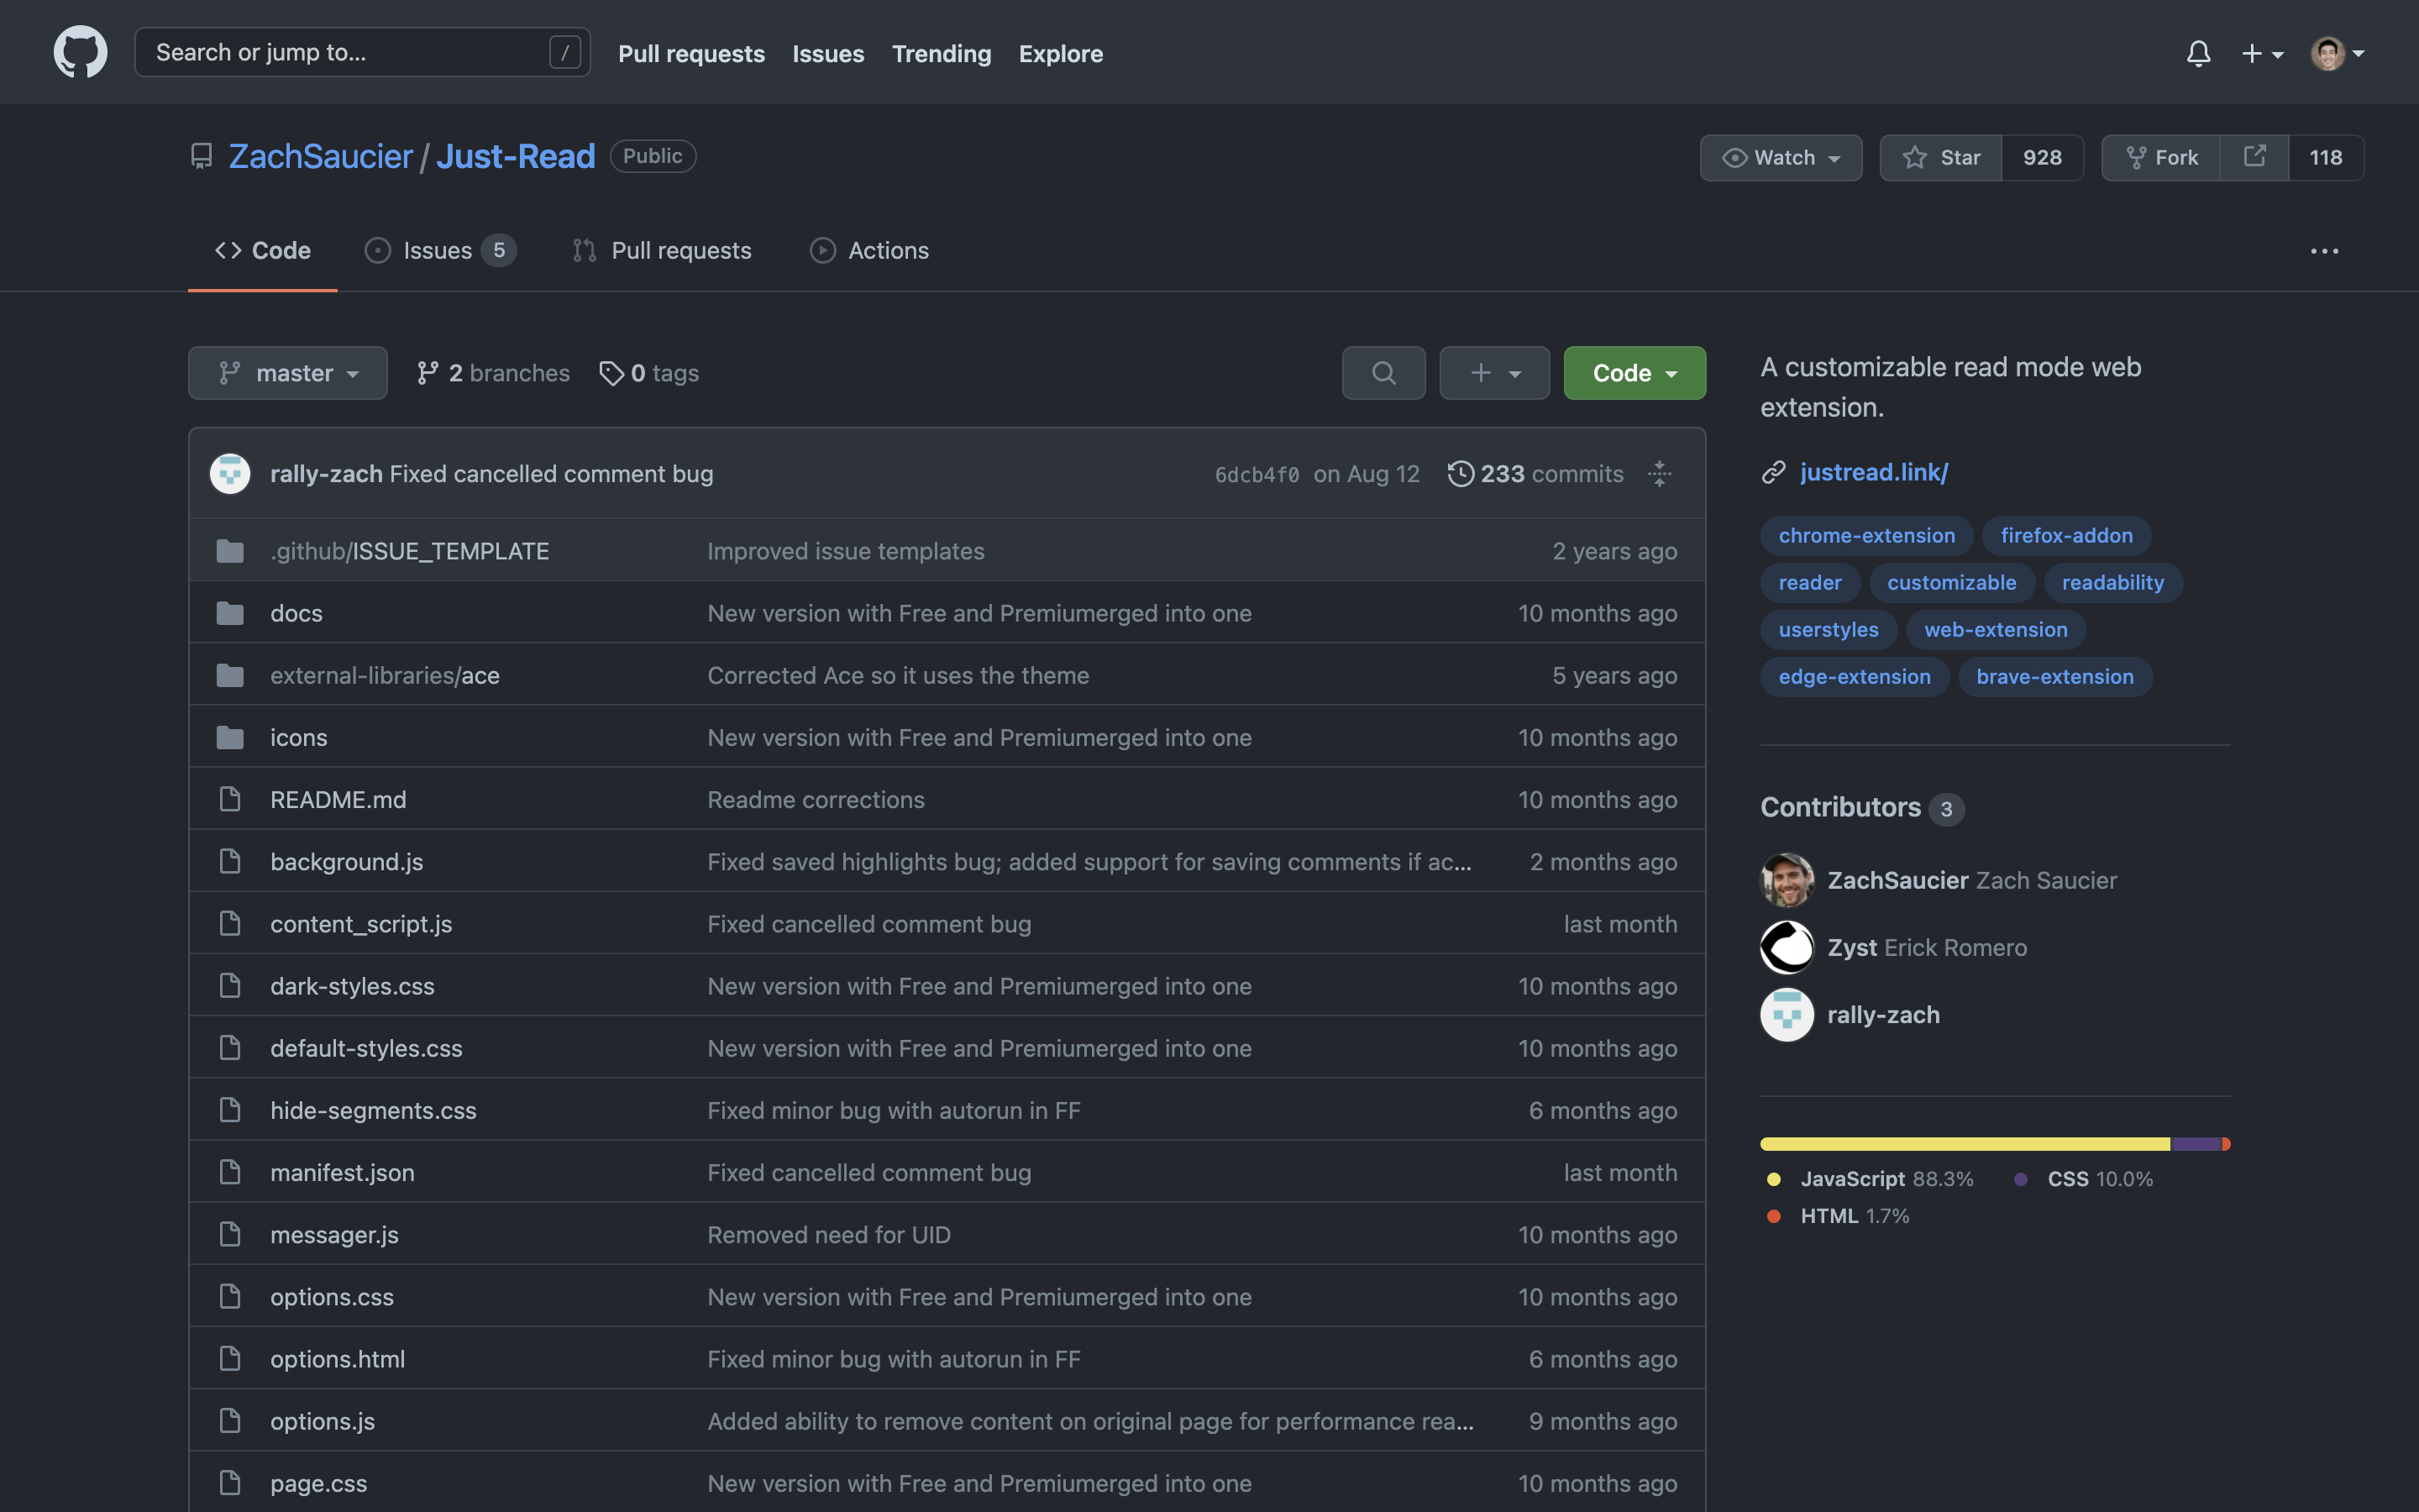View the 2 branches link
The width and height of the screenshot is (2419, 1512).
(x=493, y=373)
